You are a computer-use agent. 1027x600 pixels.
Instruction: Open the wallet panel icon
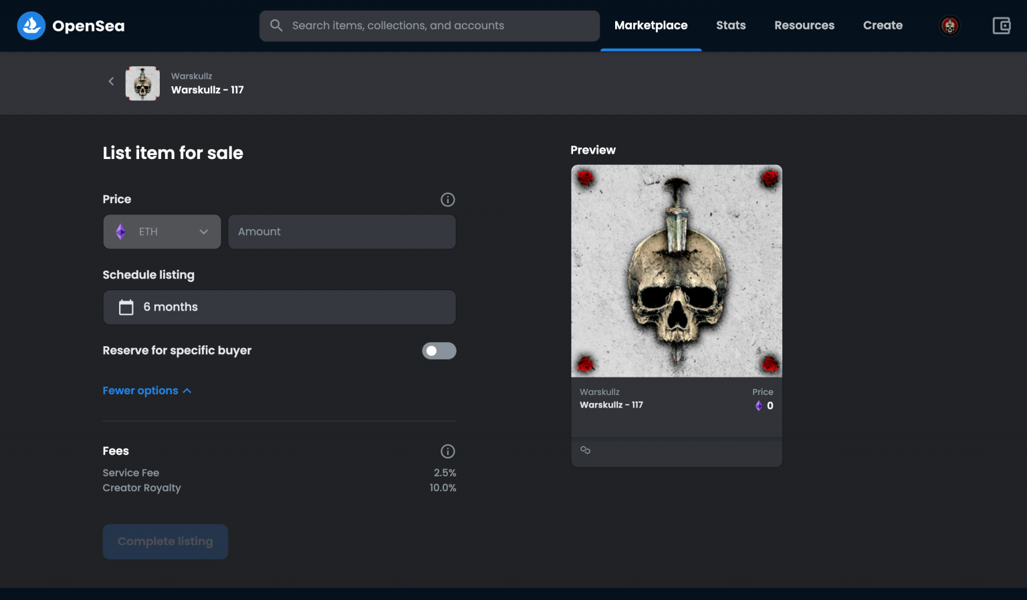coord(1001,25)
